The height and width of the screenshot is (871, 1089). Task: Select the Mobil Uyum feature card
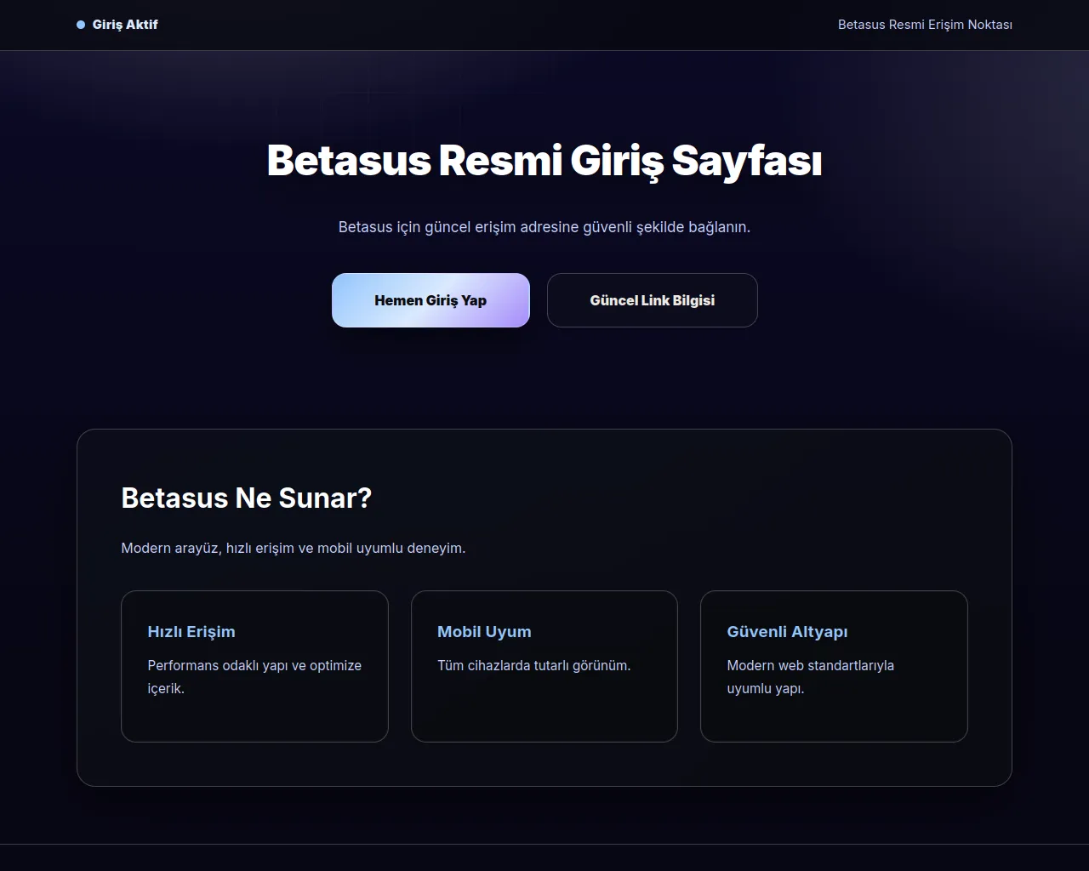pyautogui.click(x=544, y=714)
